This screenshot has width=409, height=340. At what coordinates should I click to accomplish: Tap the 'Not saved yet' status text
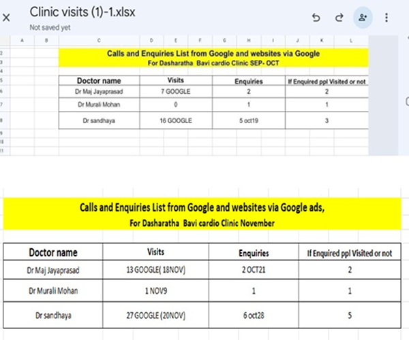50,27
